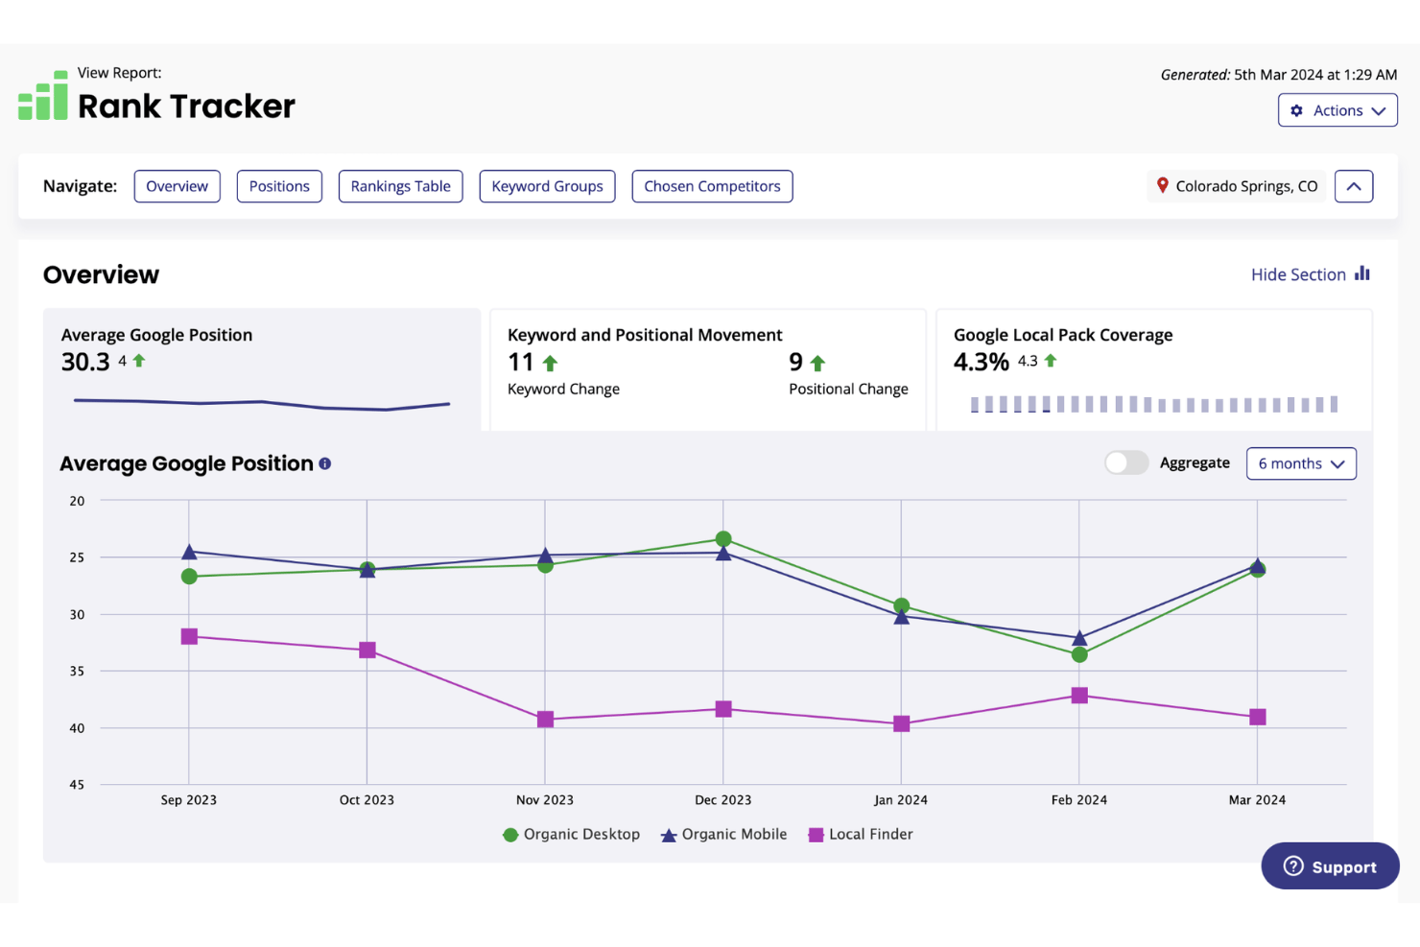Click the Hide Section link
Image resolution: width=1420 pixels, height=947 pixels.
(x=1298, y=274)
